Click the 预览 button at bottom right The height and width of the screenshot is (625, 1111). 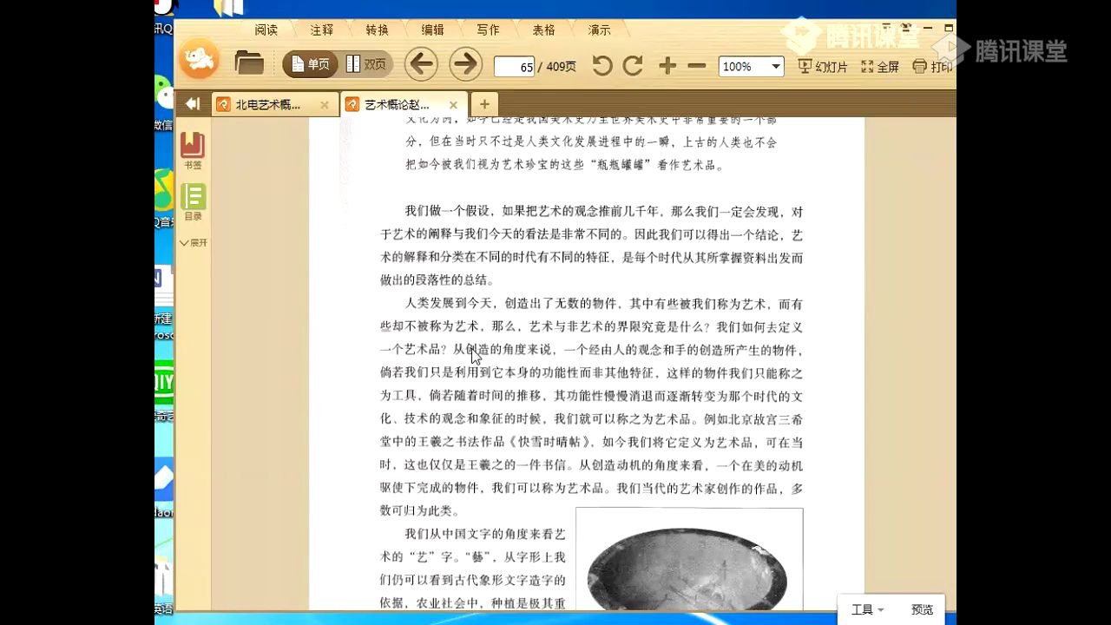coord(922,610)
